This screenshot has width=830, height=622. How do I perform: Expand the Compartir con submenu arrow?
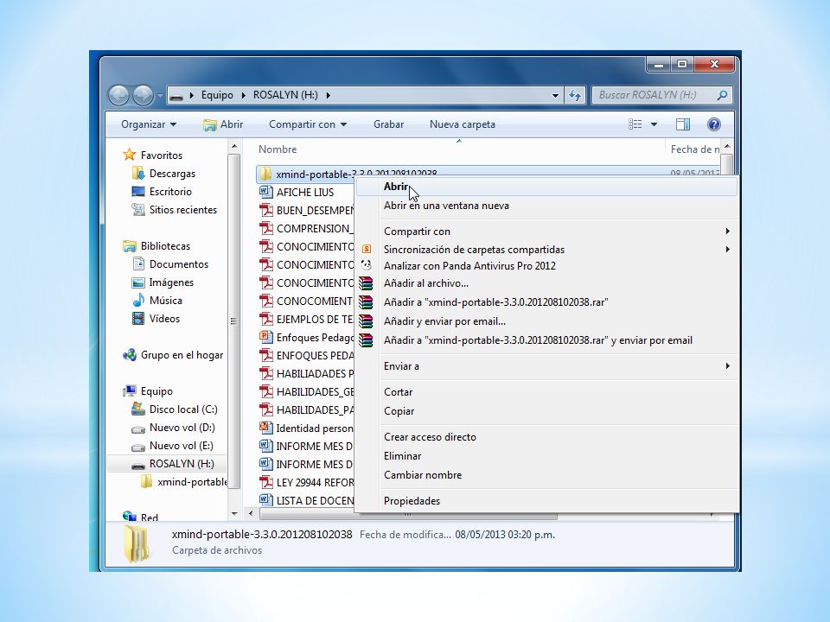coord(728,232)
